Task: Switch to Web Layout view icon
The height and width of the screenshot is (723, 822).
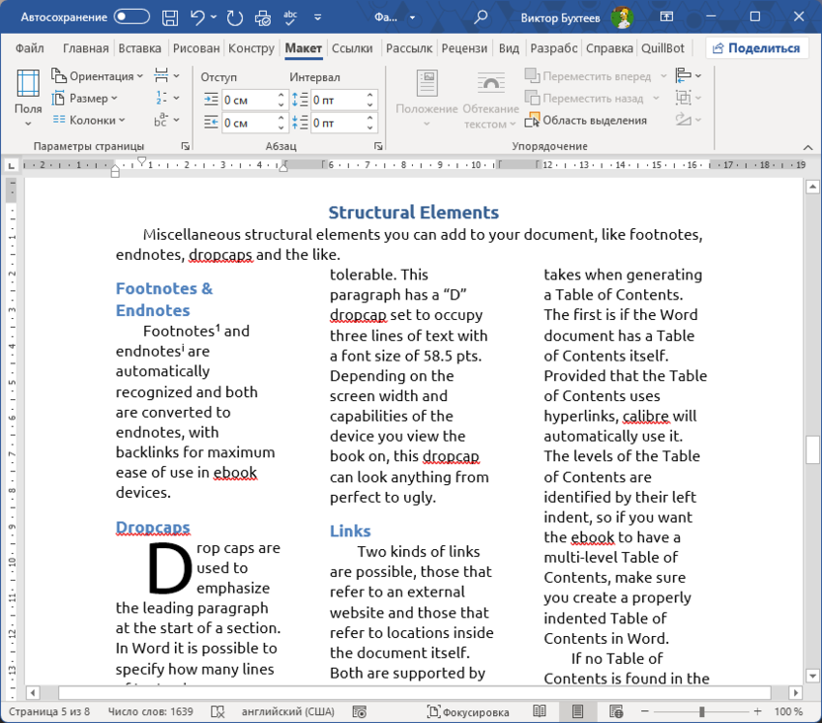Action: click(x=616, y=711)
